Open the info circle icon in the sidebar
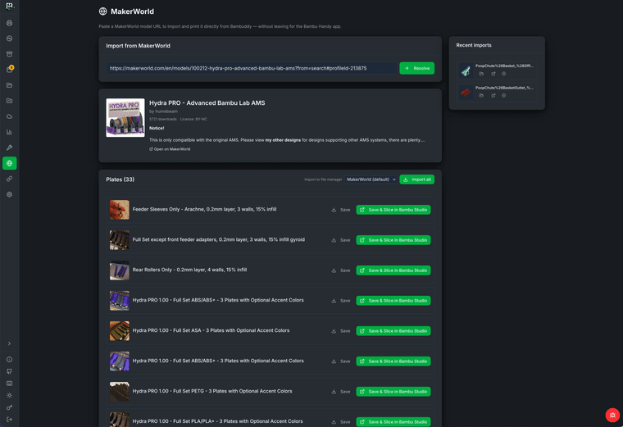This screenshot has height=427, width=623. click(9, 360)
